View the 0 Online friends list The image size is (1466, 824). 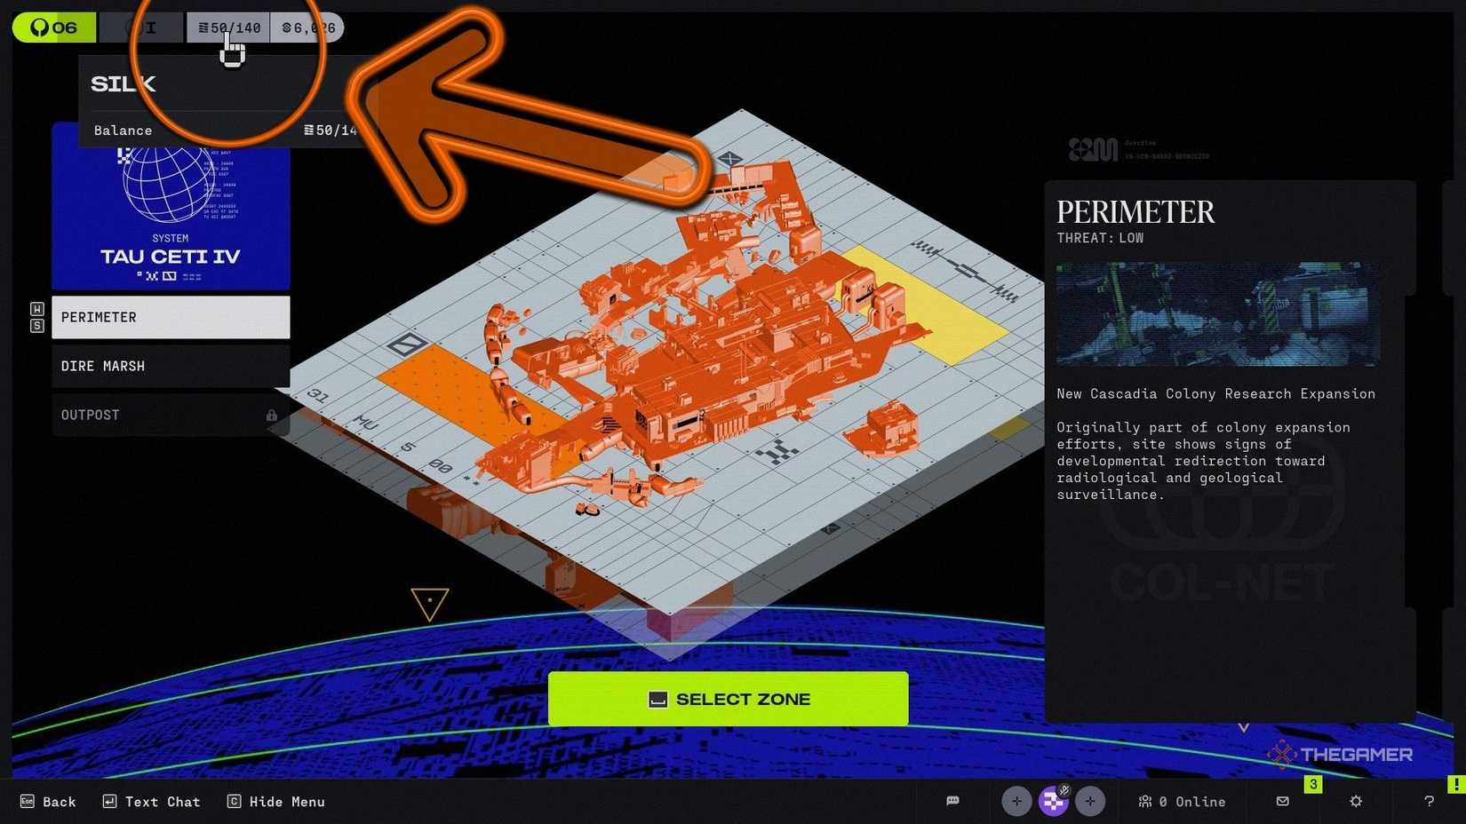pos(1183,802)
